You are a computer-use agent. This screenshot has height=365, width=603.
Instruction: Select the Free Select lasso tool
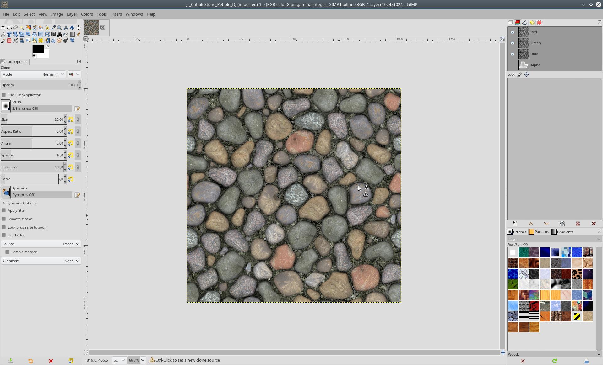pos(16,28)
